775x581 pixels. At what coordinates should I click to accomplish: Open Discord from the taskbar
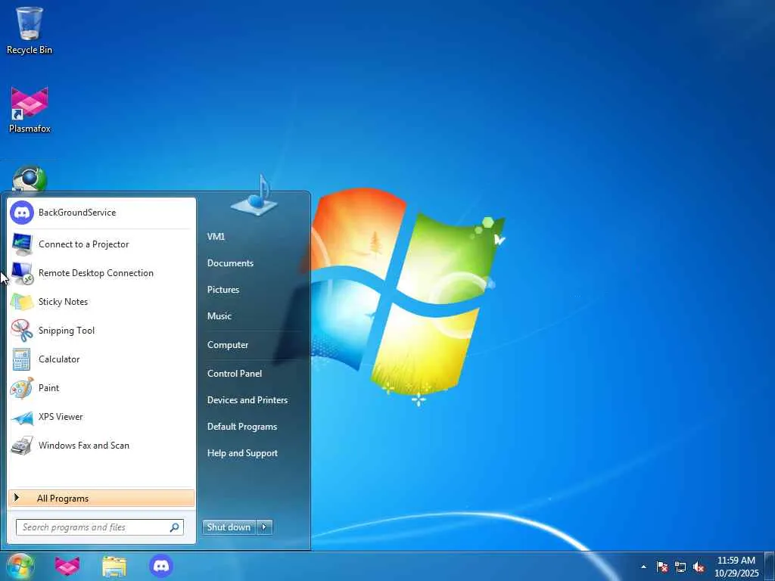pyautogui.click(x=161, y=566)
